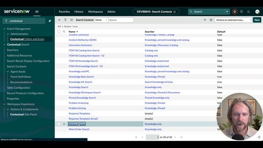Screen dimensions: 263x148
Task: Open the Workspaces menu
Action: (x=95, y=12)
